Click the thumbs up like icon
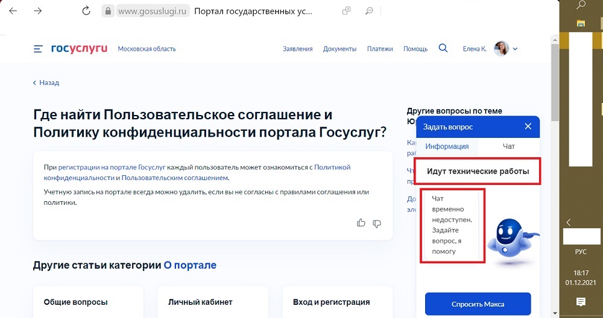This screenshot has width=603, height=318. [x=361, y=222]
